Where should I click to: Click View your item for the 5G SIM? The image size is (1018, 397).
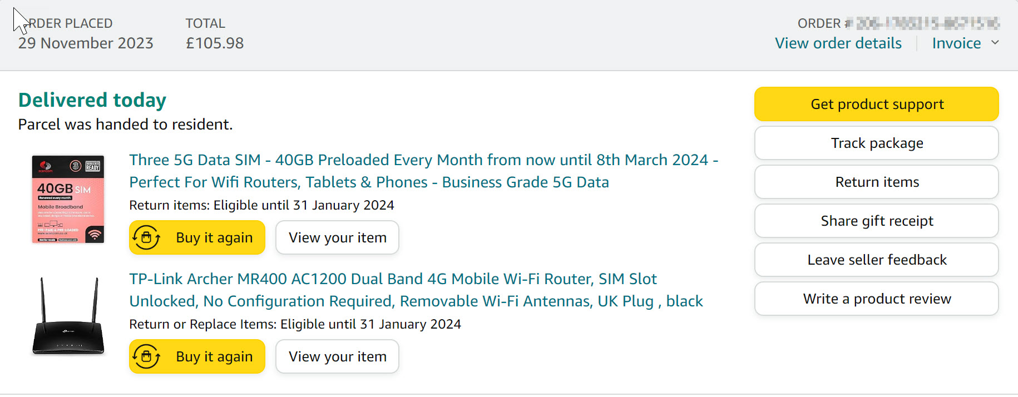click(337, 237)
